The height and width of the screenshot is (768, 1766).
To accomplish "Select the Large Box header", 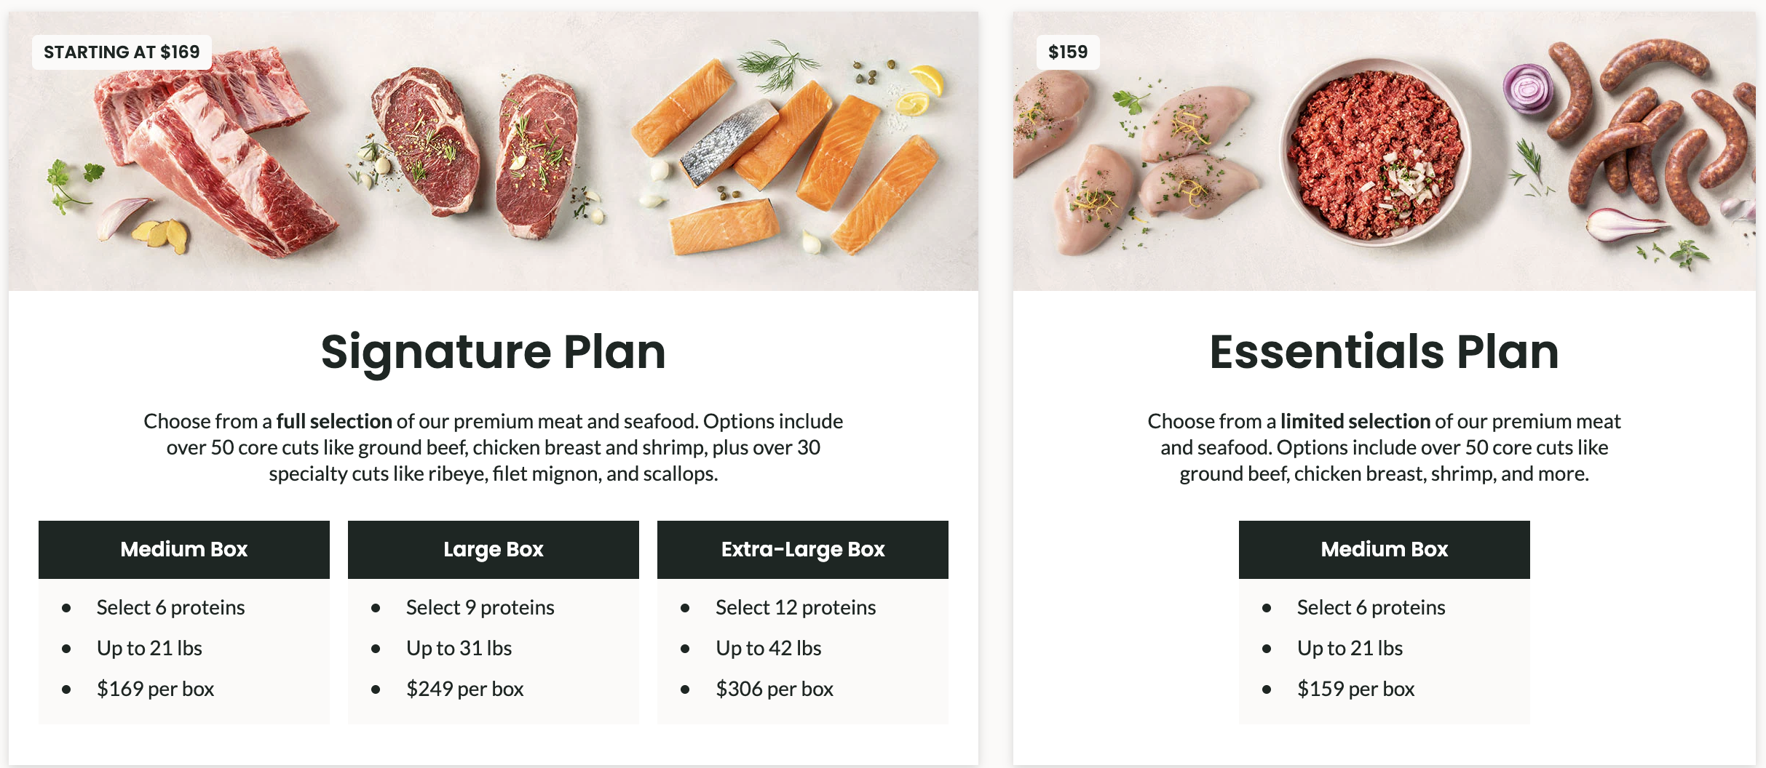I will (494, 549).
